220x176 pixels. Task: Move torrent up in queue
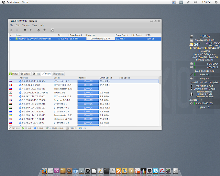click(x=38, y=30)
